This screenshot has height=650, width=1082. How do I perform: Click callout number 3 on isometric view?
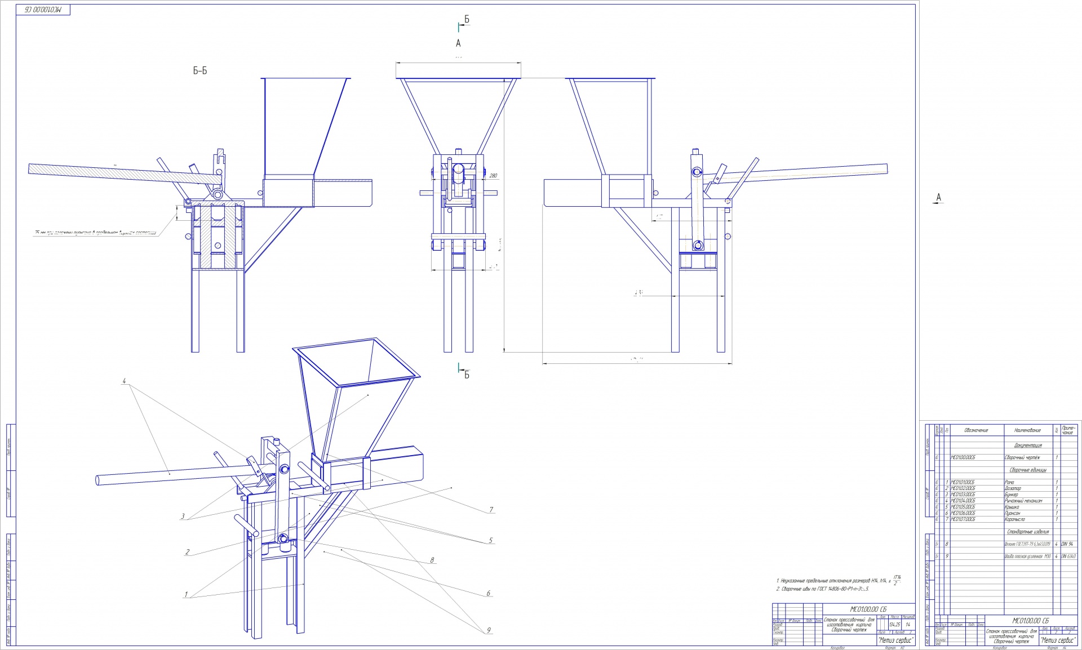pyautogui.click(x=183, y=516)
